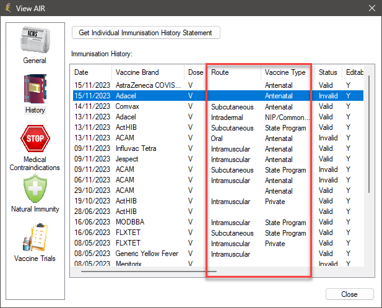Open Vaccine Trials clipboard icon
The width and height of the screenshot is (382, 308).
tap(34, 238)
